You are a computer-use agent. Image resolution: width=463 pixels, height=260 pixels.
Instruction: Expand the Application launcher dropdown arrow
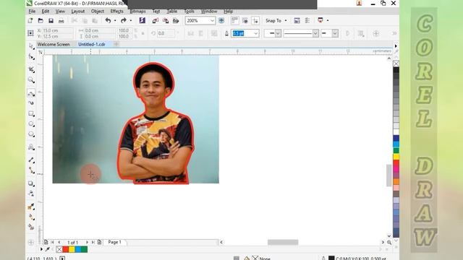tap(328, 21)
